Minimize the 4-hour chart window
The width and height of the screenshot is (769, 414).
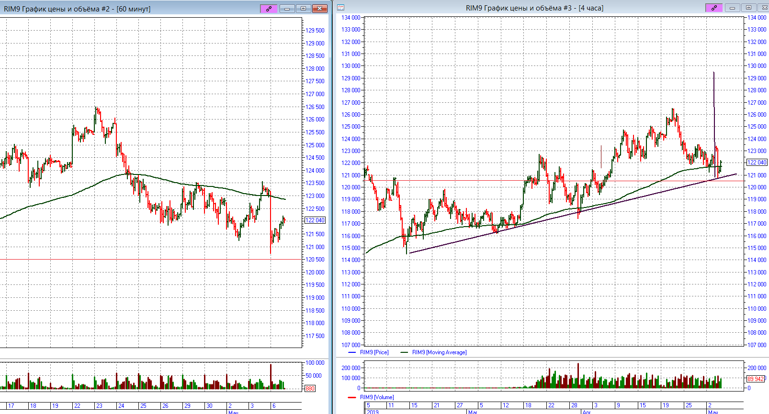(x=732, y=8)
